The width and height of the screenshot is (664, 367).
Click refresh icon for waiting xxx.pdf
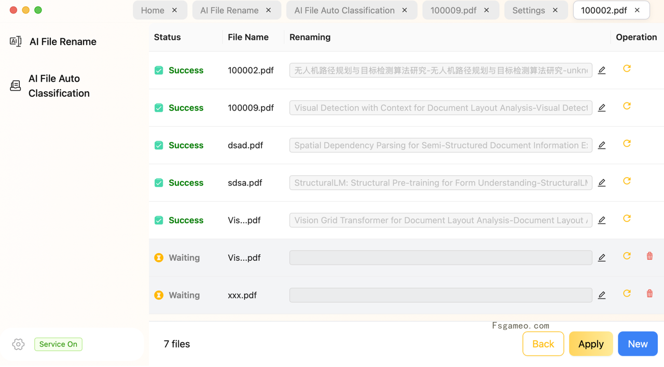point(627,293)
